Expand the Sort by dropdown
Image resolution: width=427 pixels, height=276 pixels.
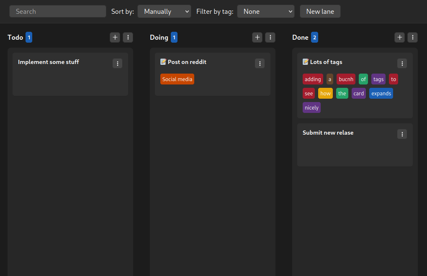click(164, 12)
